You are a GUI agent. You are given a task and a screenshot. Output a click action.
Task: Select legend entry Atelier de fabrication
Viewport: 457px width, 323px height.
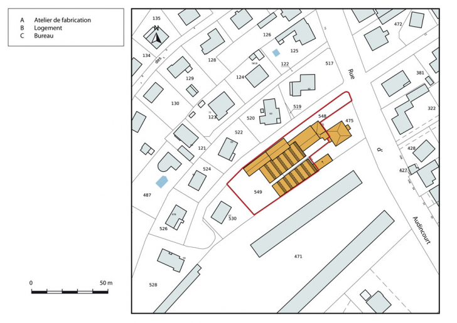[x=55, y=20]
